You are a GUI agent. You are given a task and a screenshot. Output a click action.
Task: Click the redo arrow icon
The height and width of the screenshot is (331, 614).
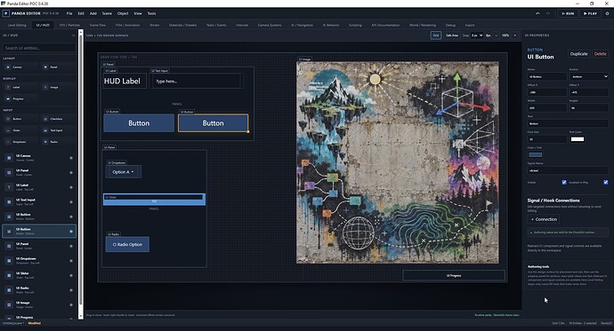point(548,13)
